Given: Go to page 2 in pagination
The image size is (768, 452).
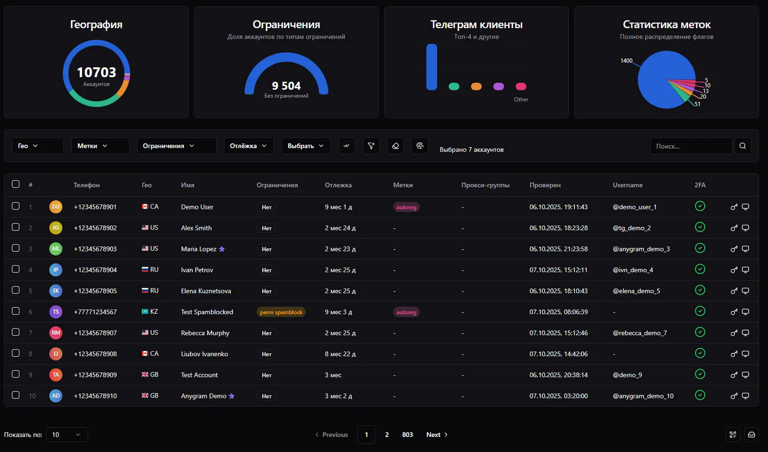Looking at the screenshot, I should (x=387, y=434).
